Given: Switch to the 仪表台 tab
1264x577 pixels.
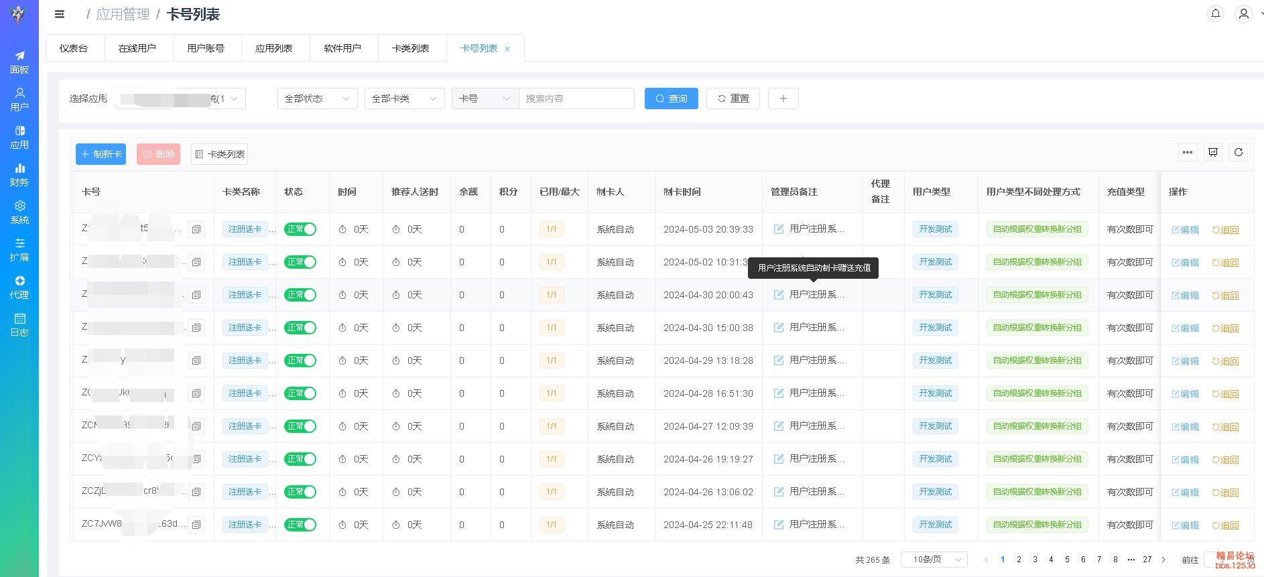Looking at the screenshot, I should coord(74,48).
